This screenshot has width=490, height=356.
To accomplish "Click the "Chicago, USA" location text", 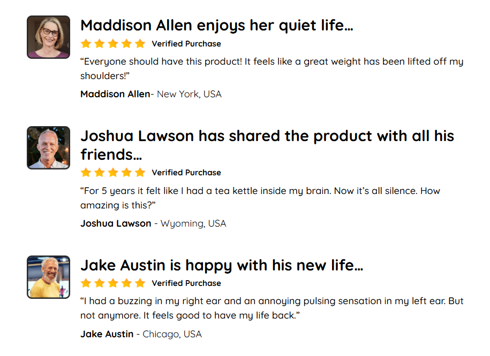I will [x=172, y=334].
